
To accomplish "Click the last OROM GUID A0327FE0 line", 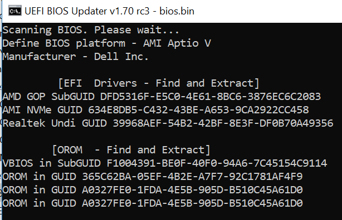I will 153,203.
